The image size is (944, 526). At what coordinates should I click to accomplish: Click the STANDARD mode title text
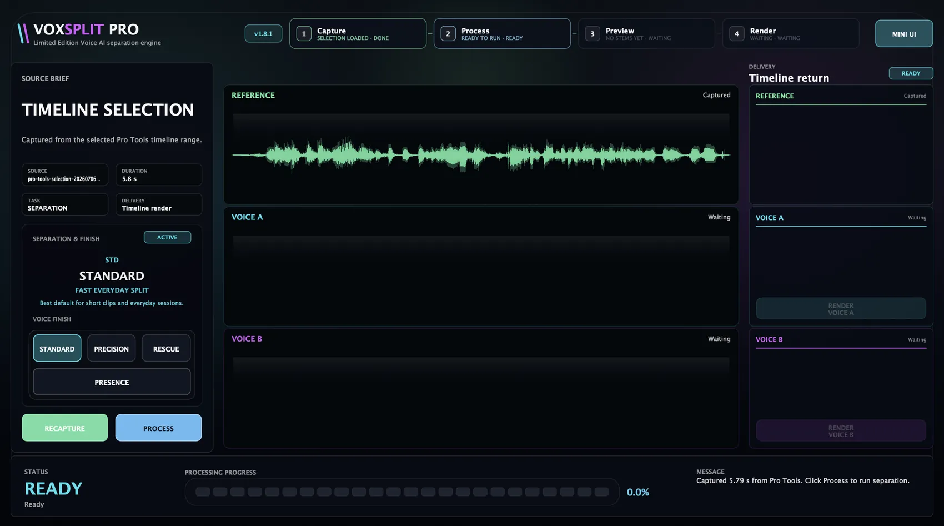(112, 276)
